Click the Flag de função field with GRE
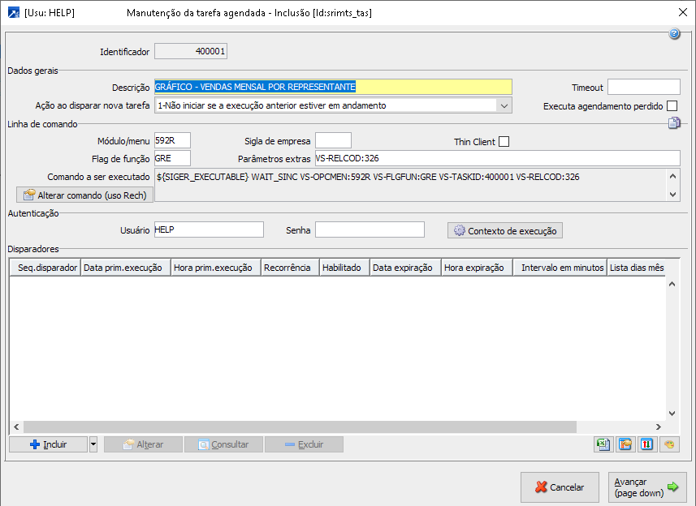The width and height of the screenshot is (696, 506). (x=172, y=158)
